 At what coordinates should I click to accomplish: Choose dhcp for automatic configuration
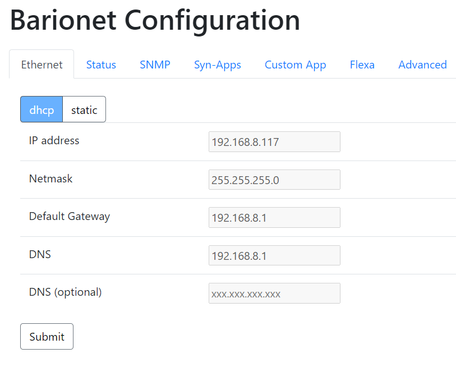click(x=41, y=109)
